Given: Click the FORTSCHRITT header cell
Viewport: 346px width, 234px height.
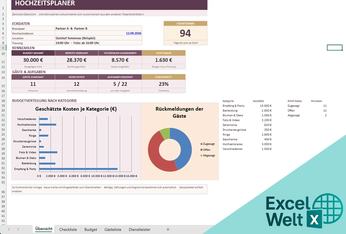Looking at the screenshot, I should tap(164, 77).
